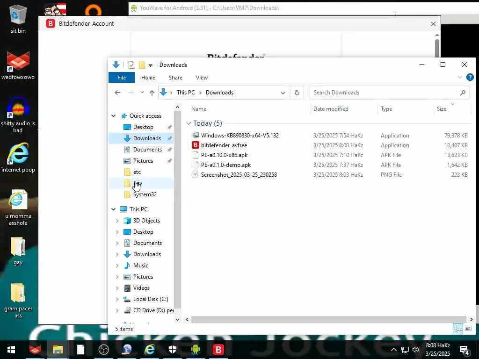Image resolution: width=479 pixels, height=359 pixels.
Task: Expand the Local Disk (C:) node
Action: tap(117, 299)
